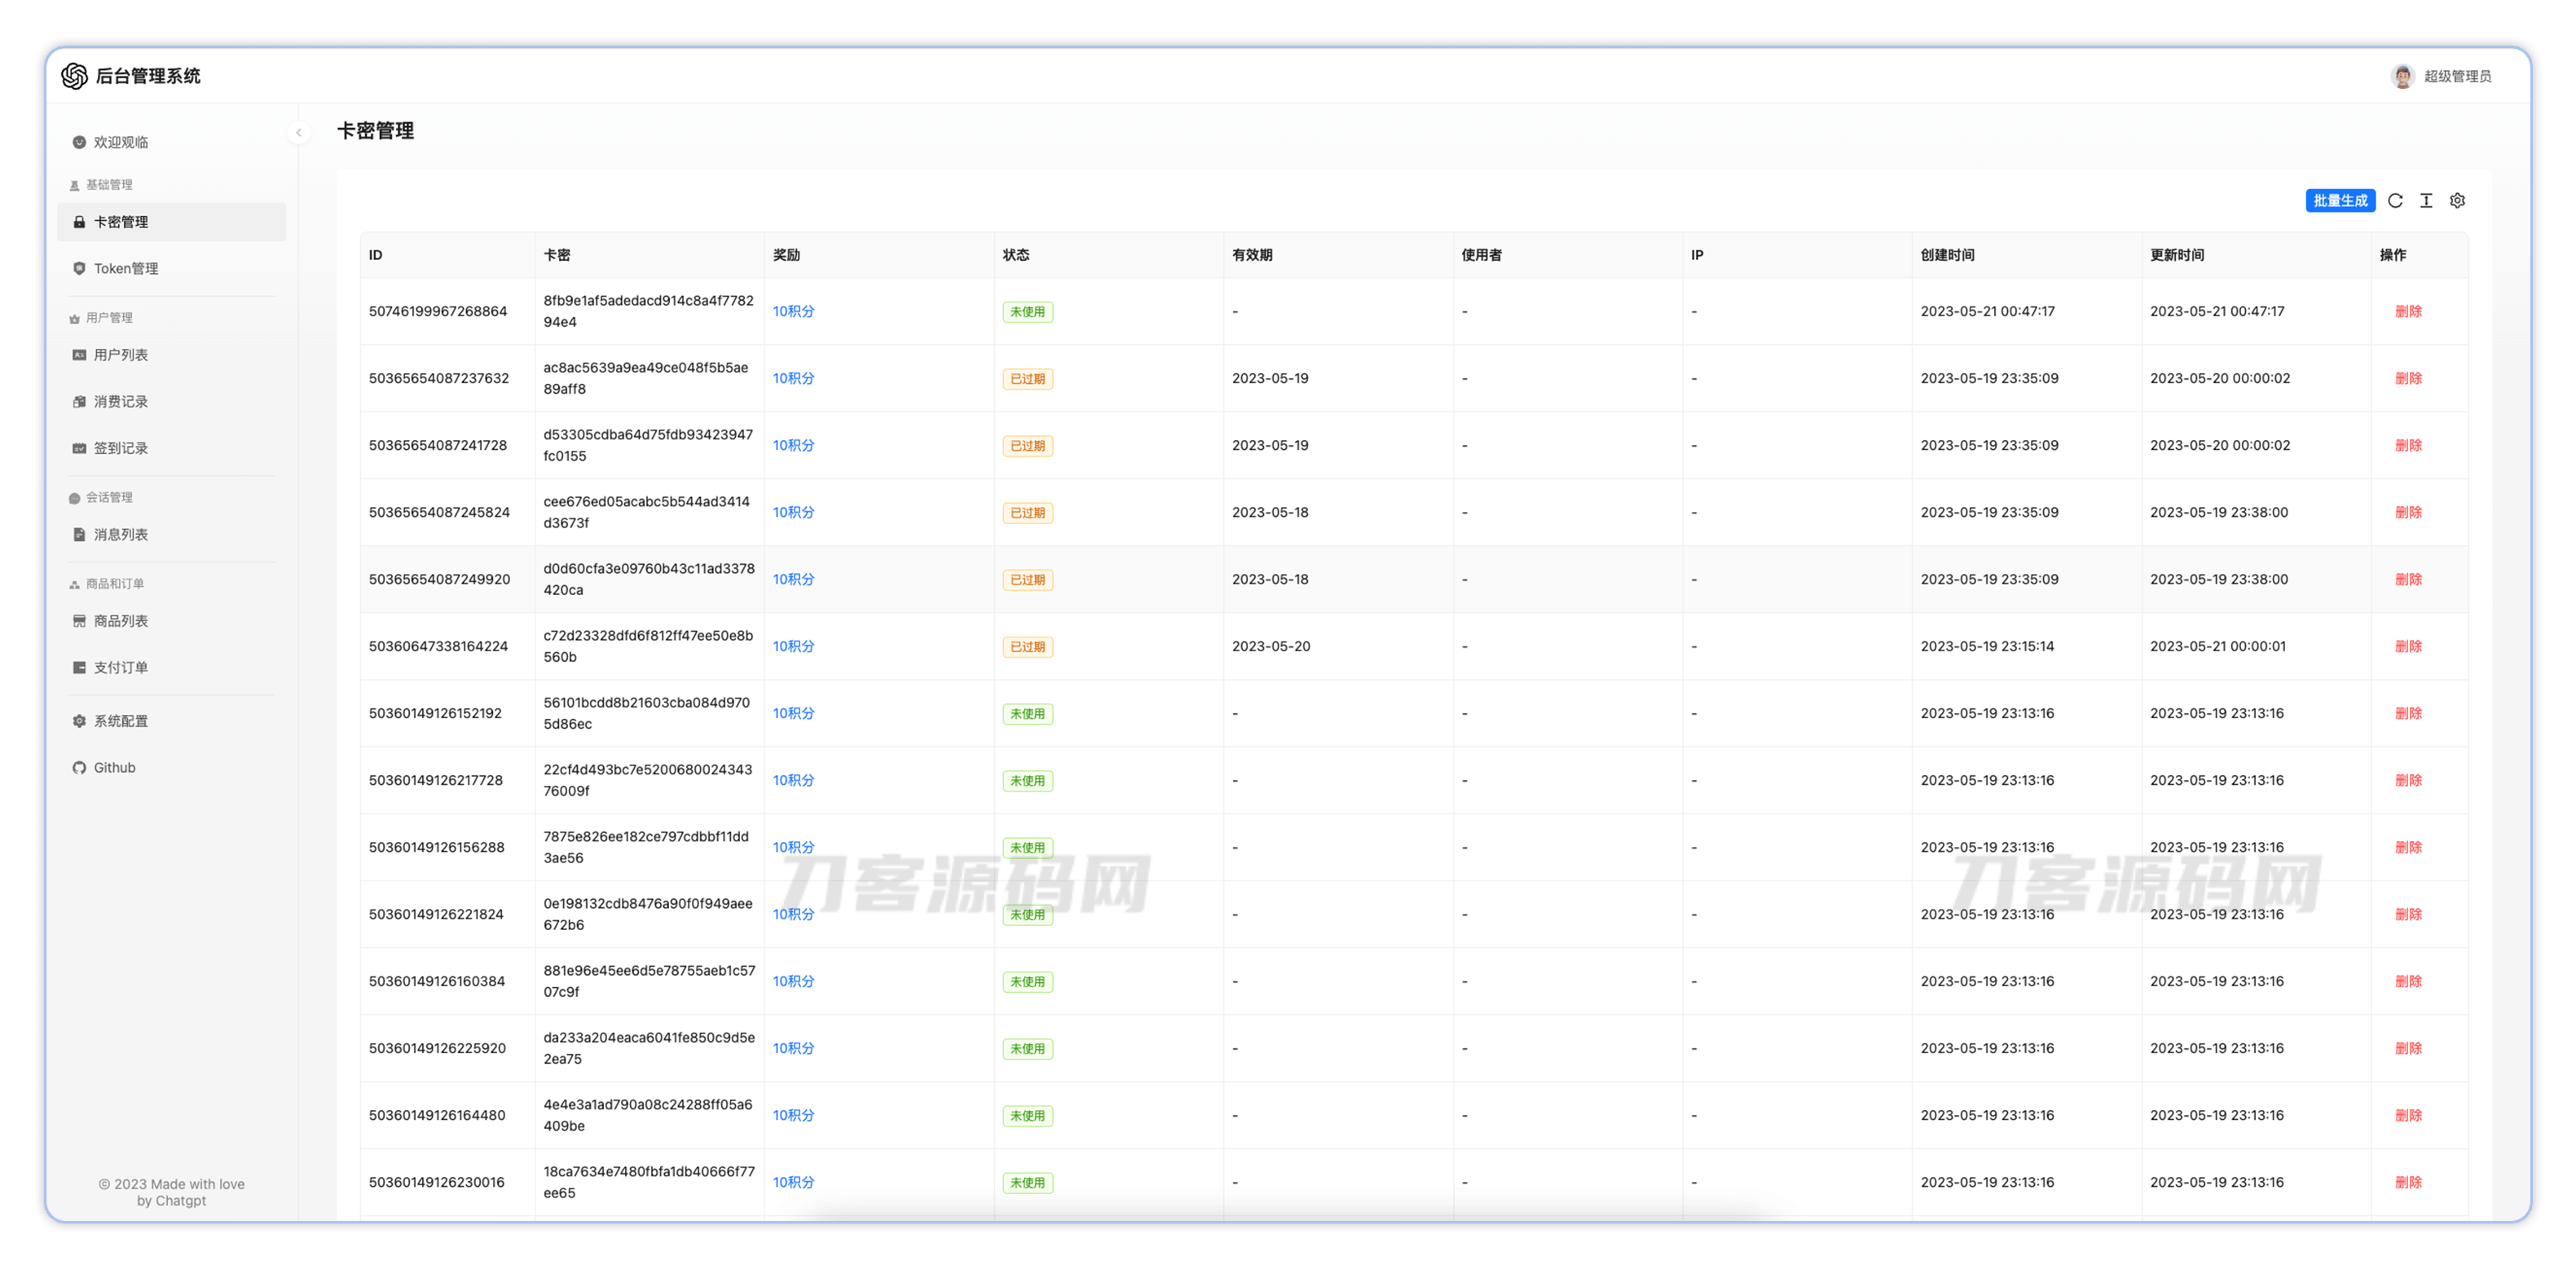Open Github in sidebar
Image resolution: width=2576 pixels, height=1283 pixels.
[114, 768]
